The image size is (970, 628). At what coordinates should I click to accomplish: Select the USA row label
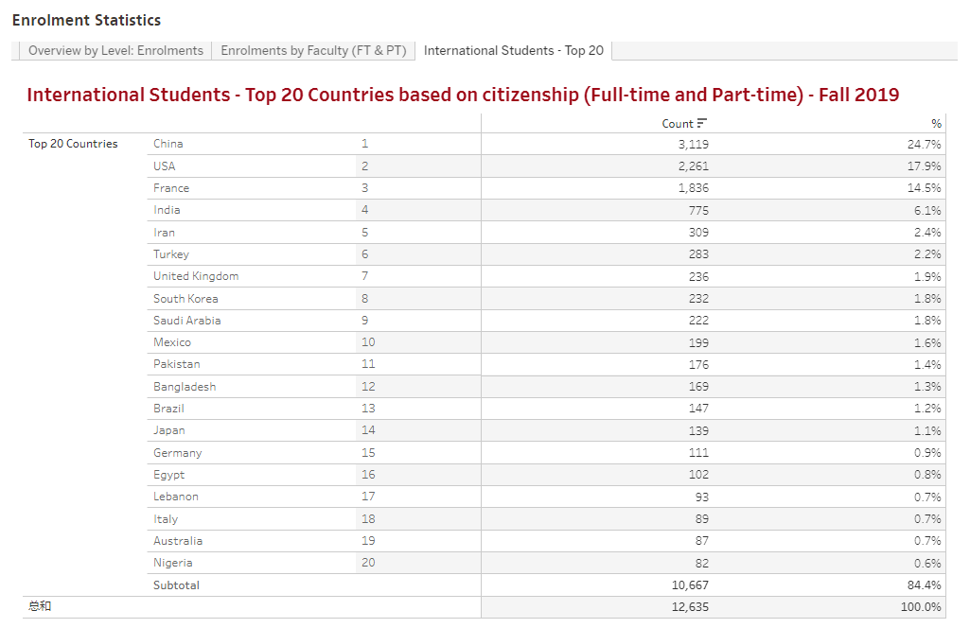click(165, 166)
